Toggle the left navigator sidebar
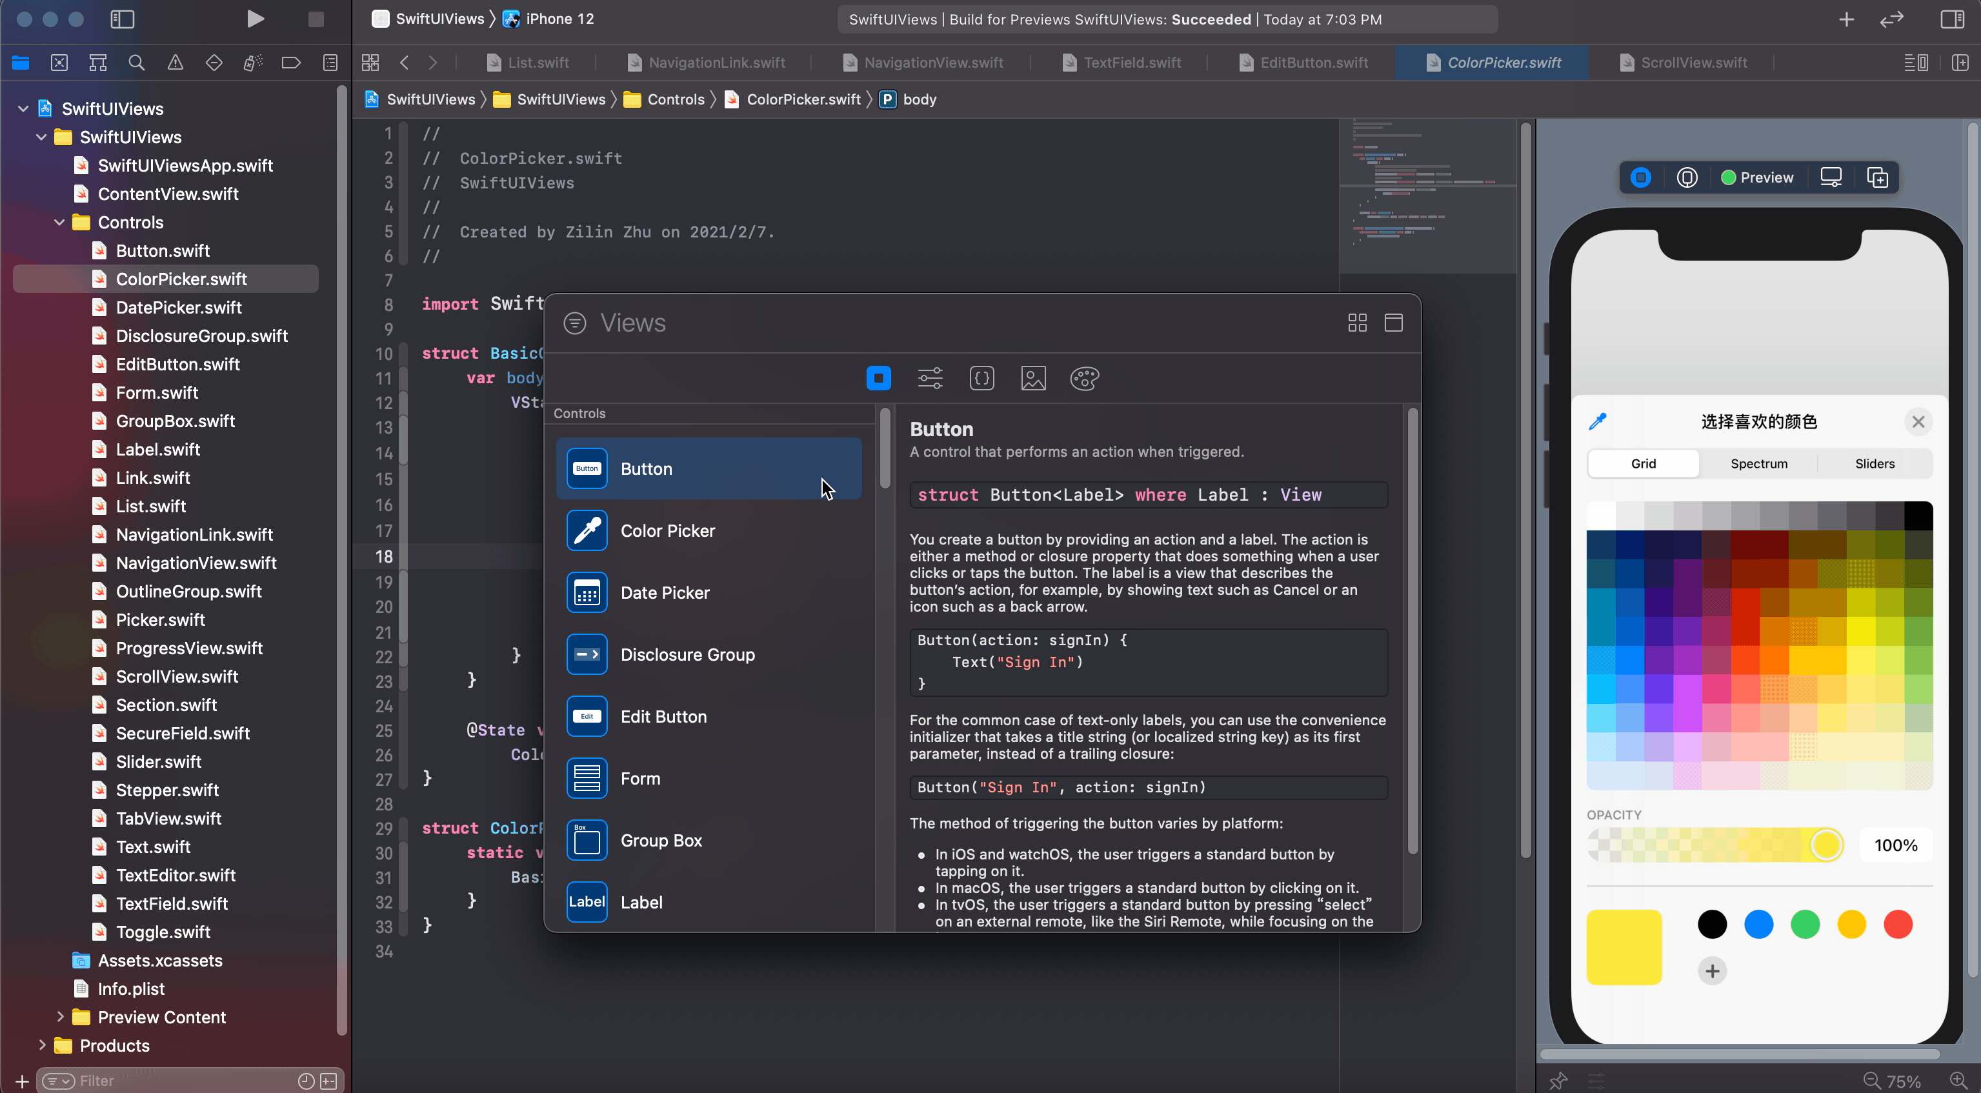 click(x=122, y=19)
